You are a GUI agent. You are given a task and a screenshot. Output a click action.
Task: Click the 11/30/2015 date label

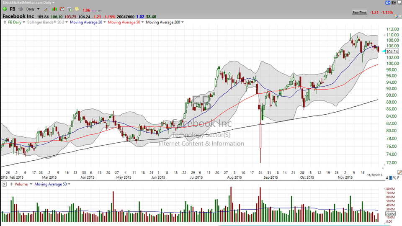pyautogui.click(x=374, y=175)
